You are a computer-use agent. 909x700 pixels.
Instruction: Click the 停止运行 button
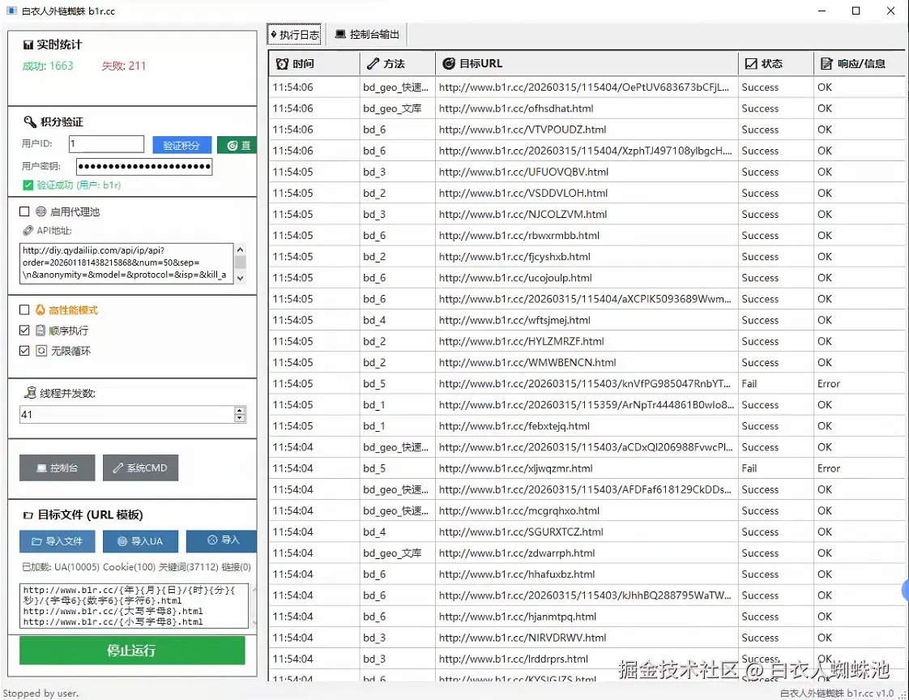[132, 651]
